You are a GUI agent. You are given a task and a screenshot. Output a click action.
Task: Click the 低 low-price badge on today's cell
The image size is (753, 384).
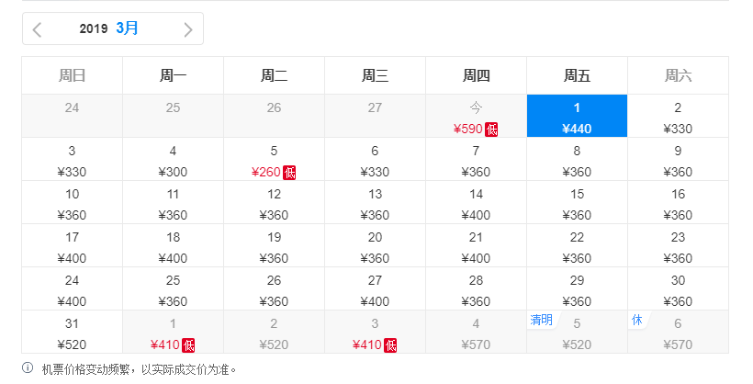(491, 130)
